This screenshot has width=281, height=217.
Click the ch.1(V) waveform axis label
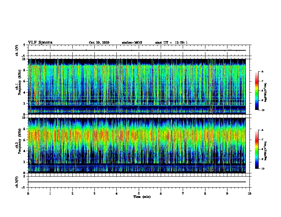[17, 50]
